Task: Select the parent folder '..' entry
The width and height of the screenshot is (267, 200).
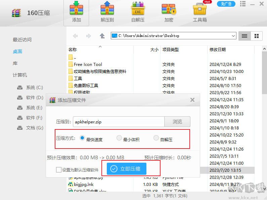Action: (x=72, y=57)
